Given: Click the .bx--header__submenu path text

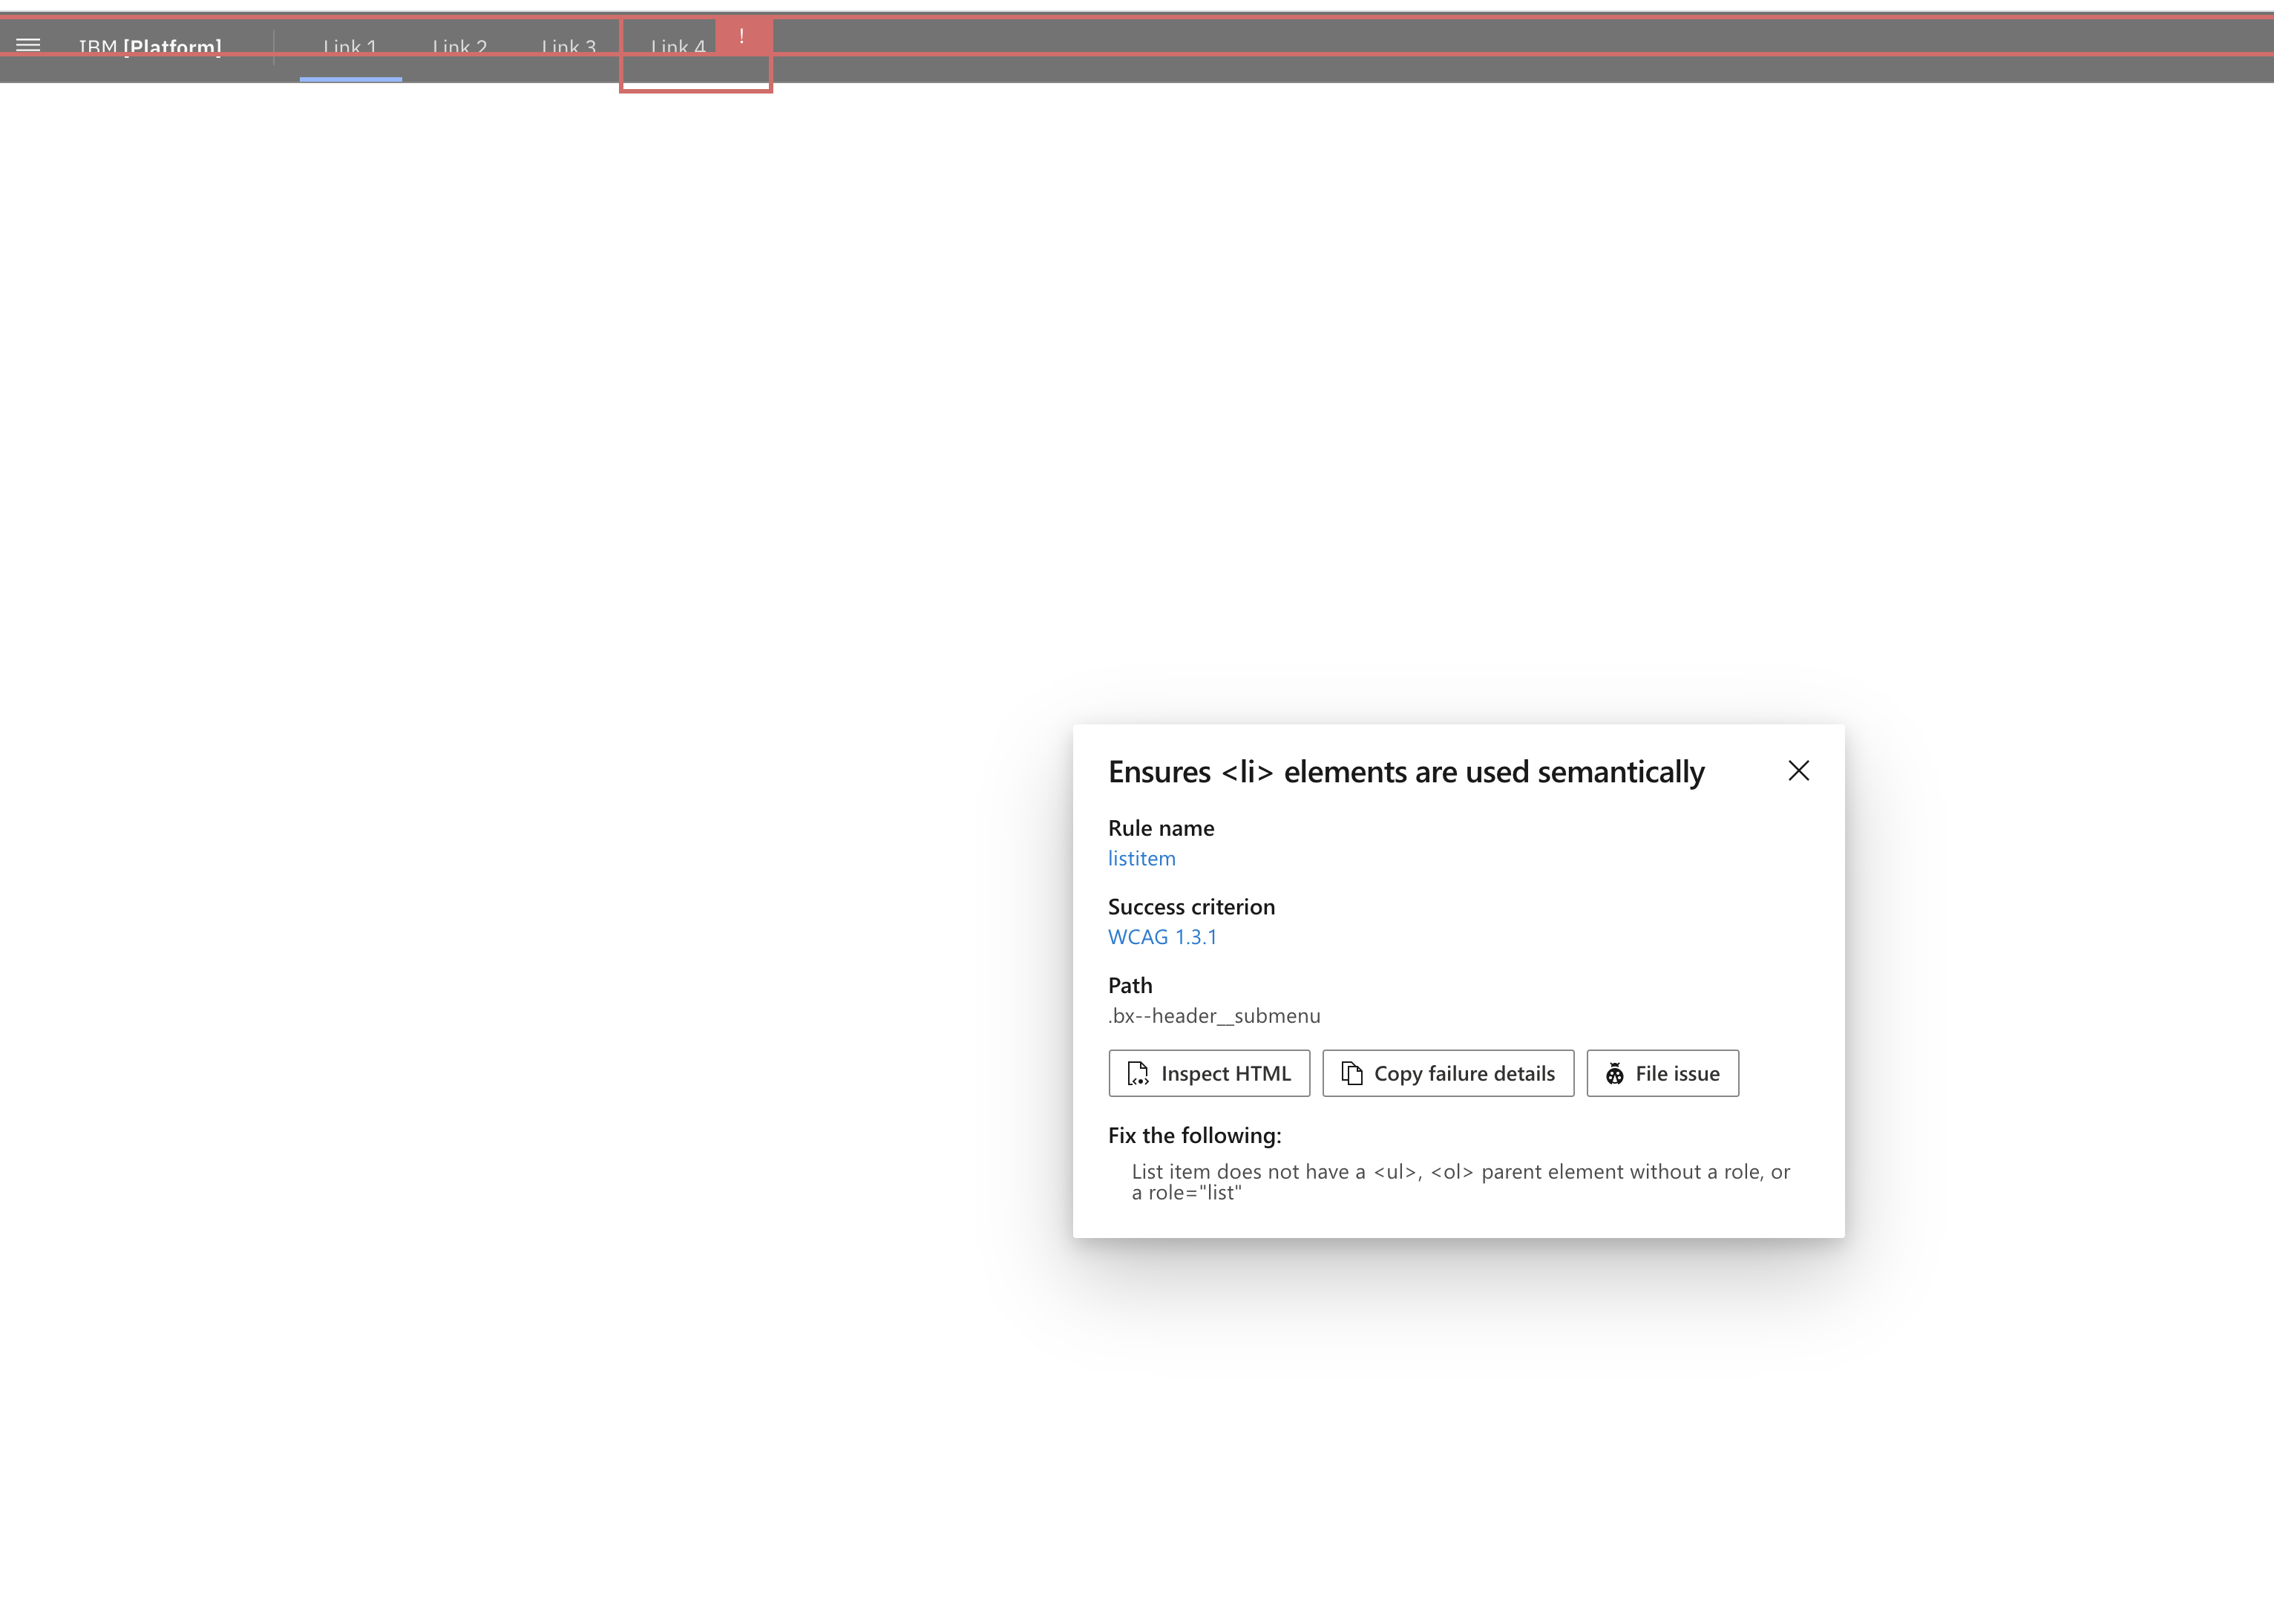Looking at the screenshot, I should tap(1214, 1016).
